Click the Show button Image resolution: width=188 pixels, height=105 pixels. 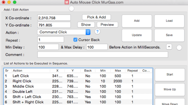pos(86,25)
